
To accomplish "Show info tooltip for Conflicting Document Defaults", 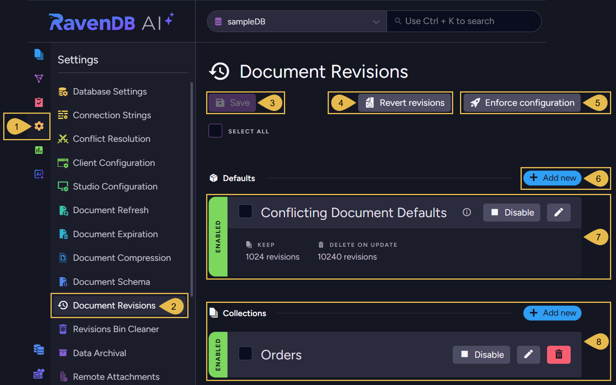I will (x=467, y=212).
